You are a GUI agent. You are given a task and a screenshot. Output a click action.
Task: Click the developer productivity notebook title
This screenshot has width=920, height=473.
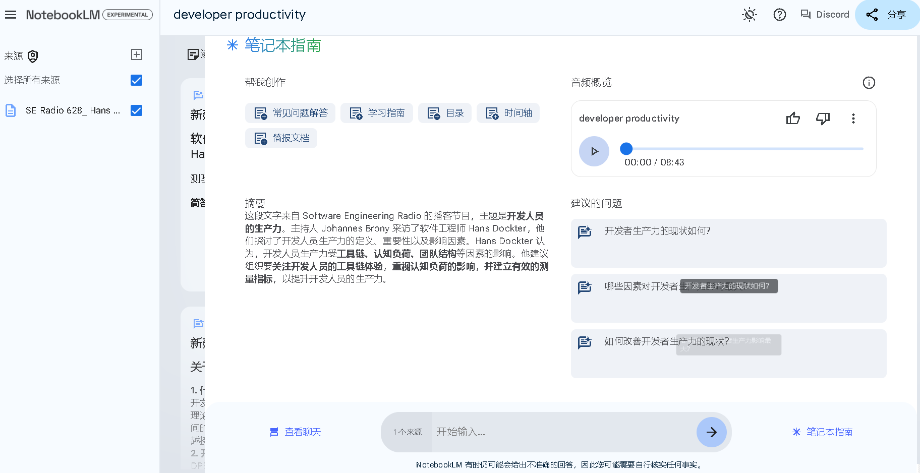click(240, 15)
